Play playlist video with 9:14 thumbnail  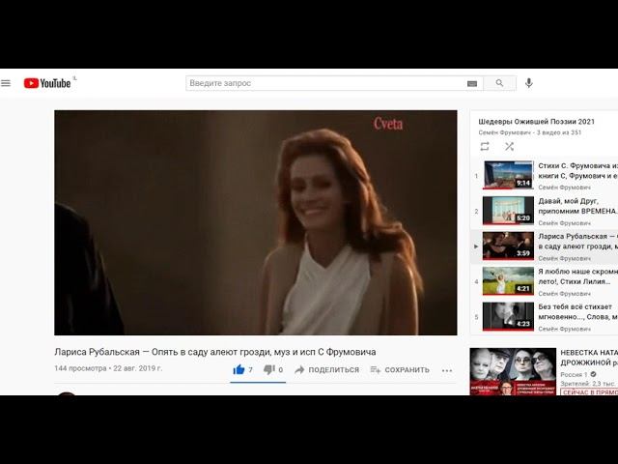[x=508, y=175]
